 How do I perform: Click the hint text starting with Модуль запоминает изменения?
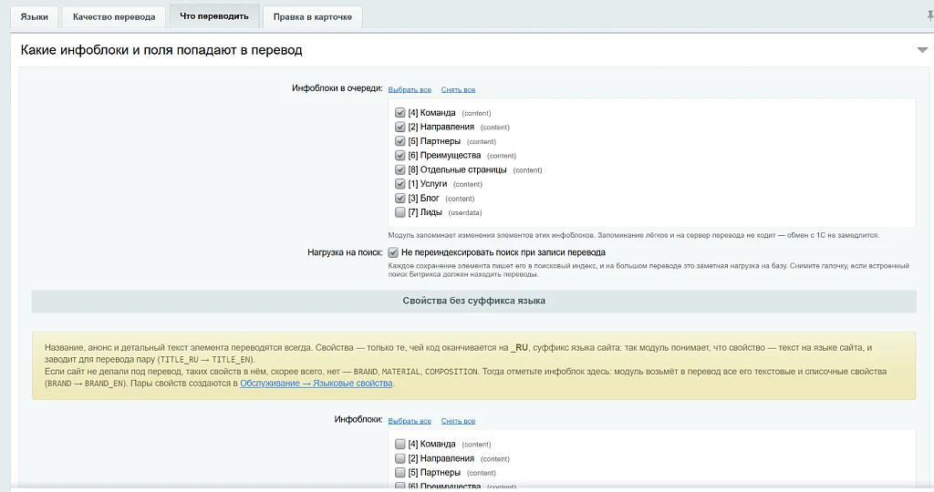tap(633, 235)
